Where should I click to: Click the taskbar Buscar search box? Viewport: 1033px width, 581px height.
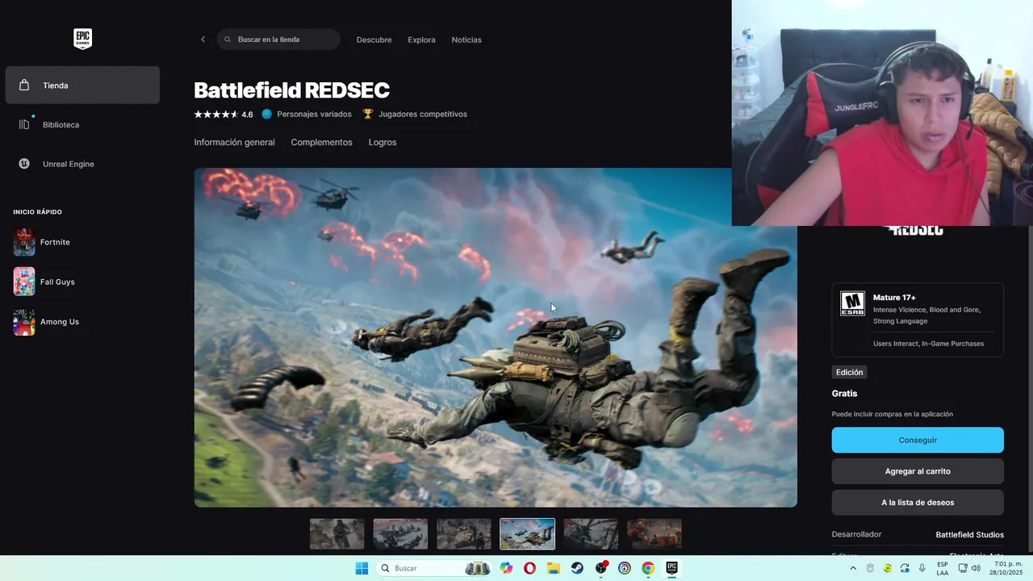click(x=434, y=568)
